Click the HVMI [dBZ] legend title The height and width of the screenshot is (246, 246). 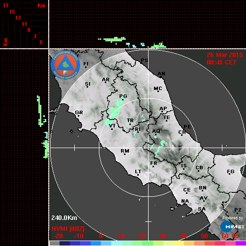click(68, 229)
